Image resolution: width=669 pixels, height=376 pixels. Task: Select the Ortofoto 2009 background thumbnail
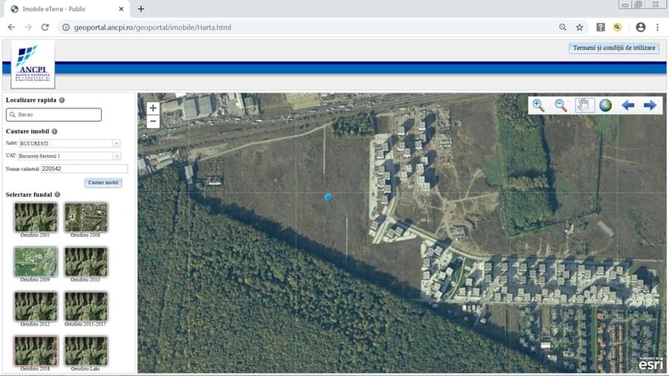coord(36,262)
